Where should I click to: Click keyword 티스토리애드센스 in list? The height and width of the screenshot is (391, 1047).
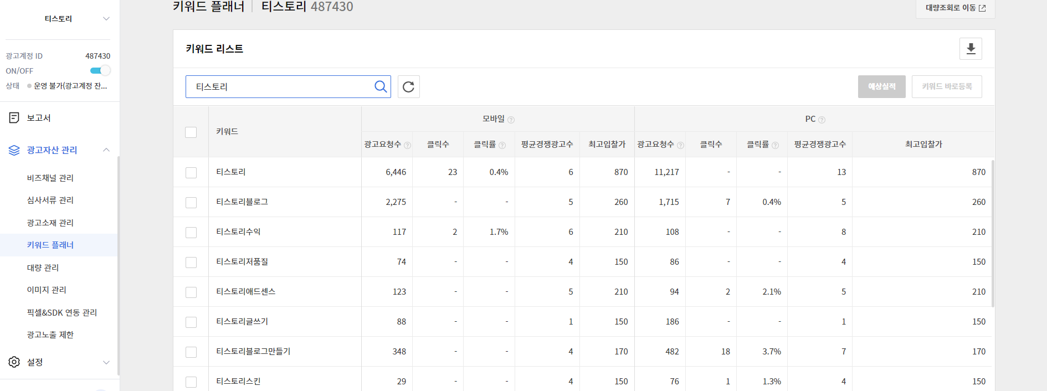[245, 291]
